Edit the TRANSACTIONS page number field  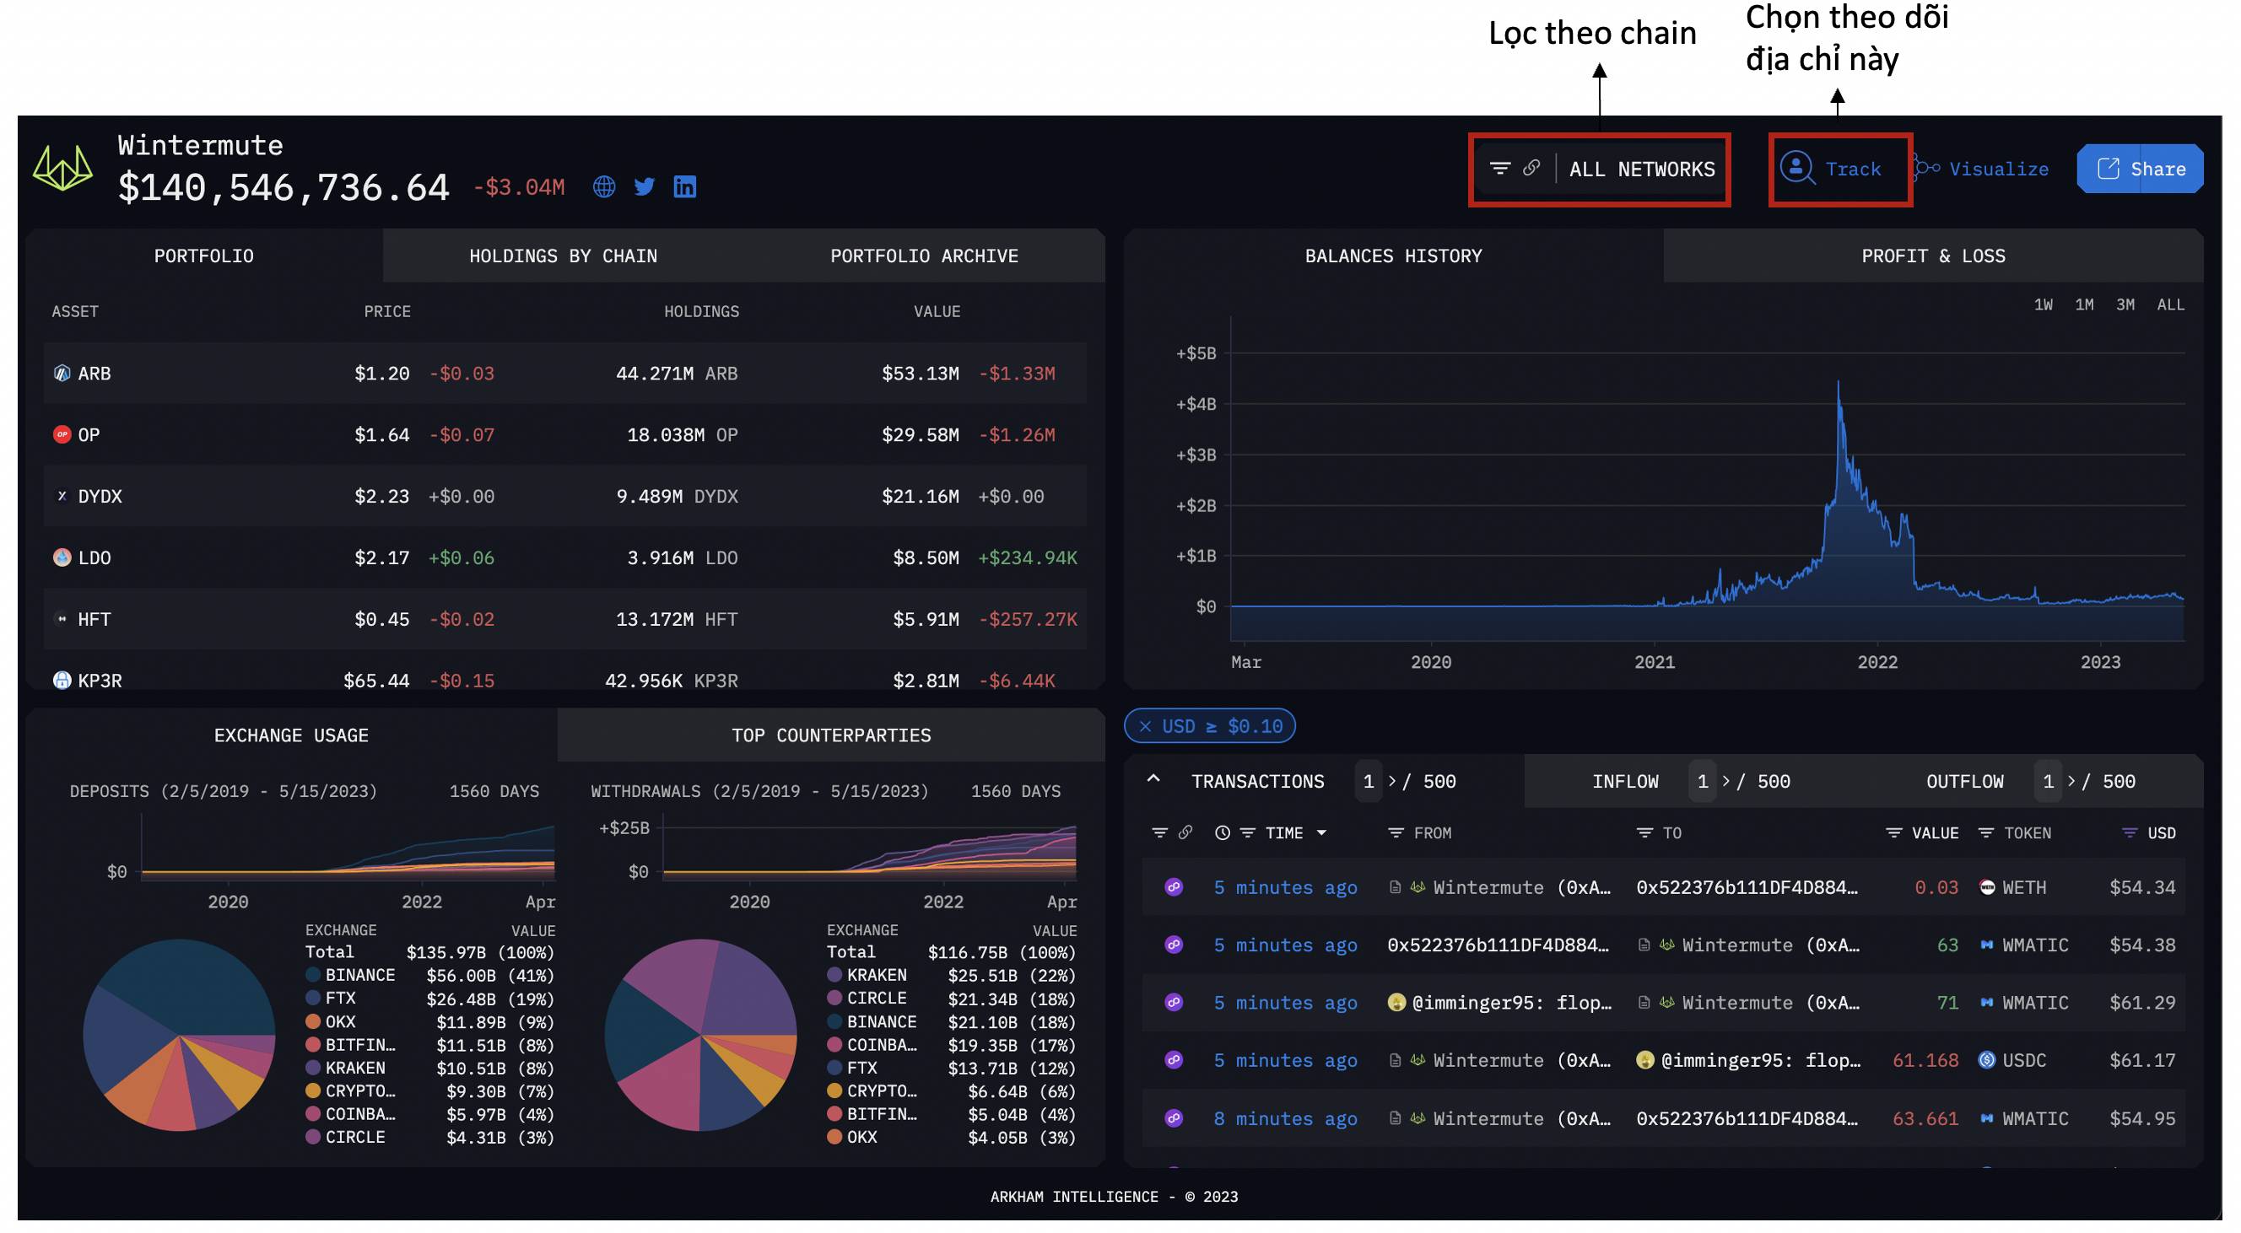[x=1369, y=782]
